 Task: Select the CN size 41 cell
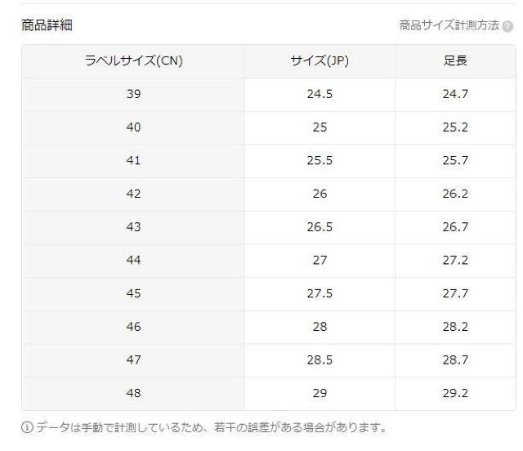(x=133, y=161)
